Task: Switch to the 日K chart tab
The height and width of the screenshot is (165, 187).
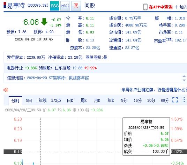Action: [x=70, y=100]
